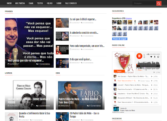The image size is (167, 121).
Task: Go to the SOBRE page
Action: [59, 3]
